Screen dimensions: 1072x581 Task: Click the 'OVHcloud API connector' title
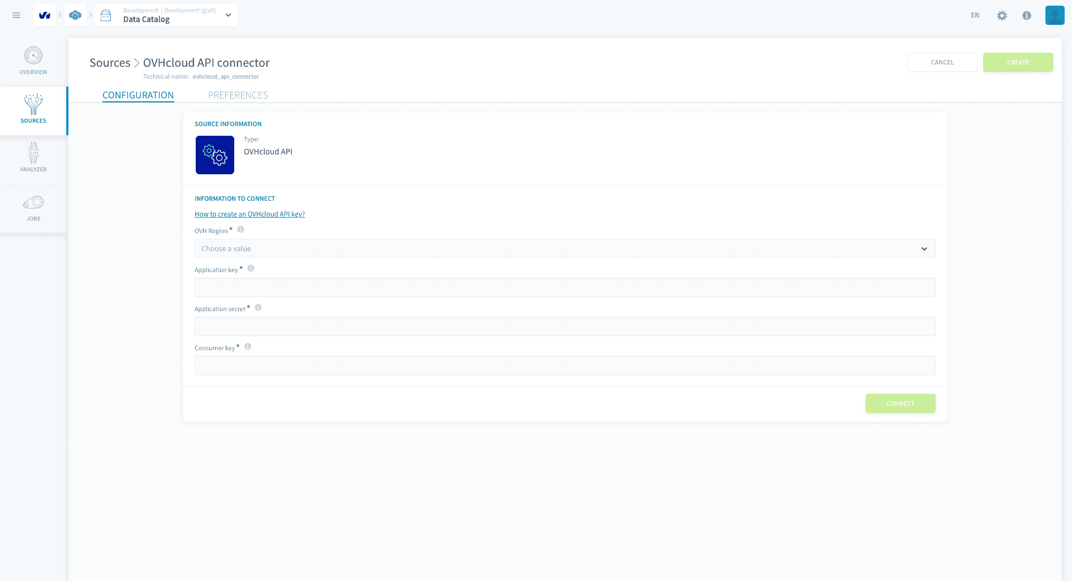coord(206,63)
